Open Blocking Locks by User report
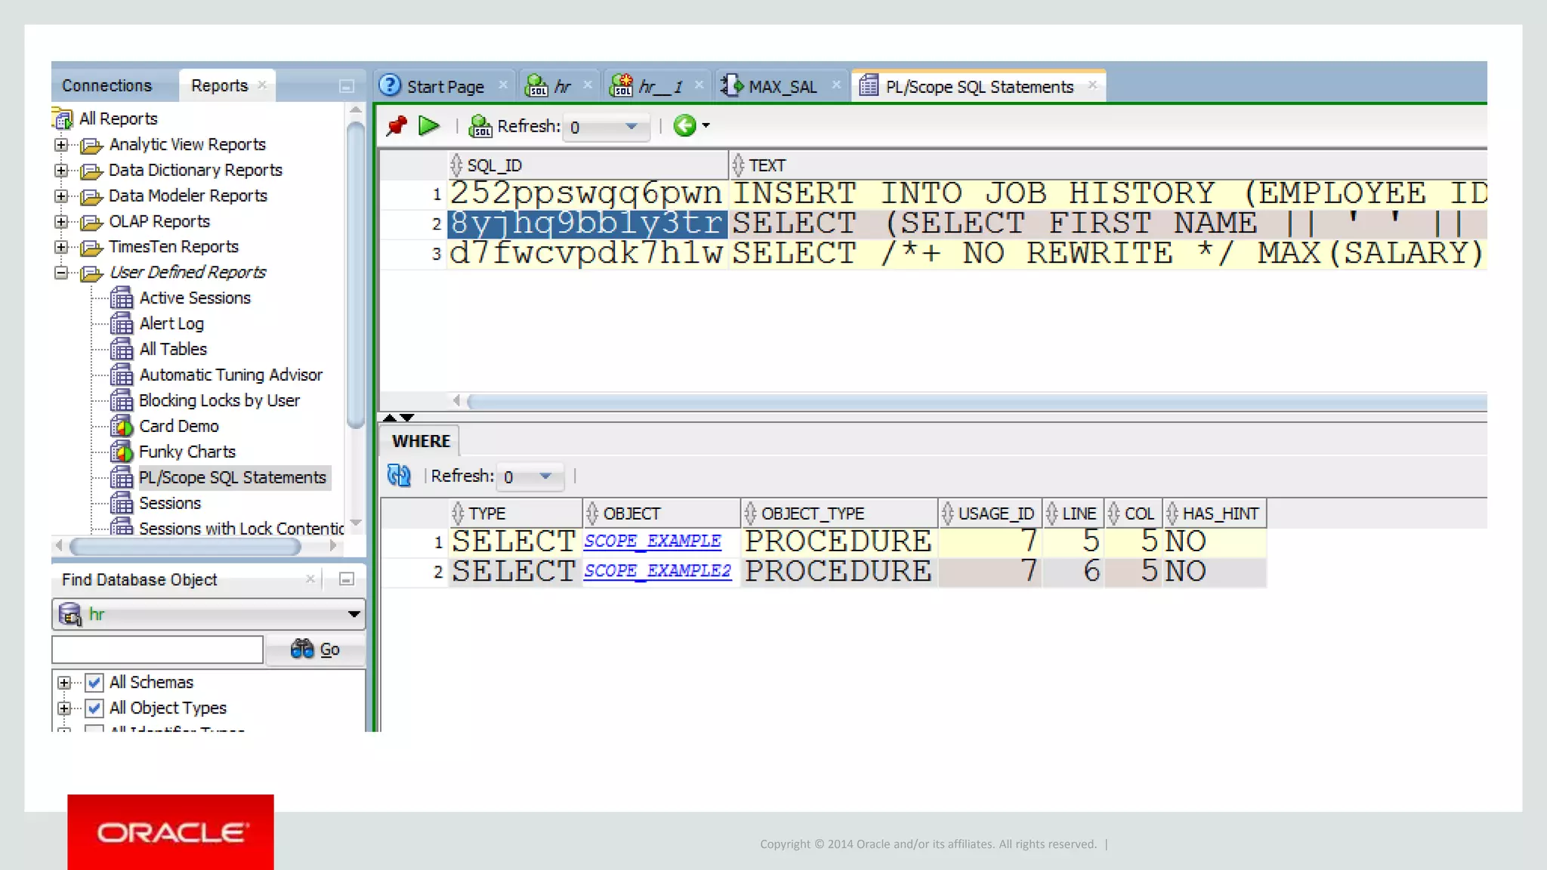 [x=219, y=400]
